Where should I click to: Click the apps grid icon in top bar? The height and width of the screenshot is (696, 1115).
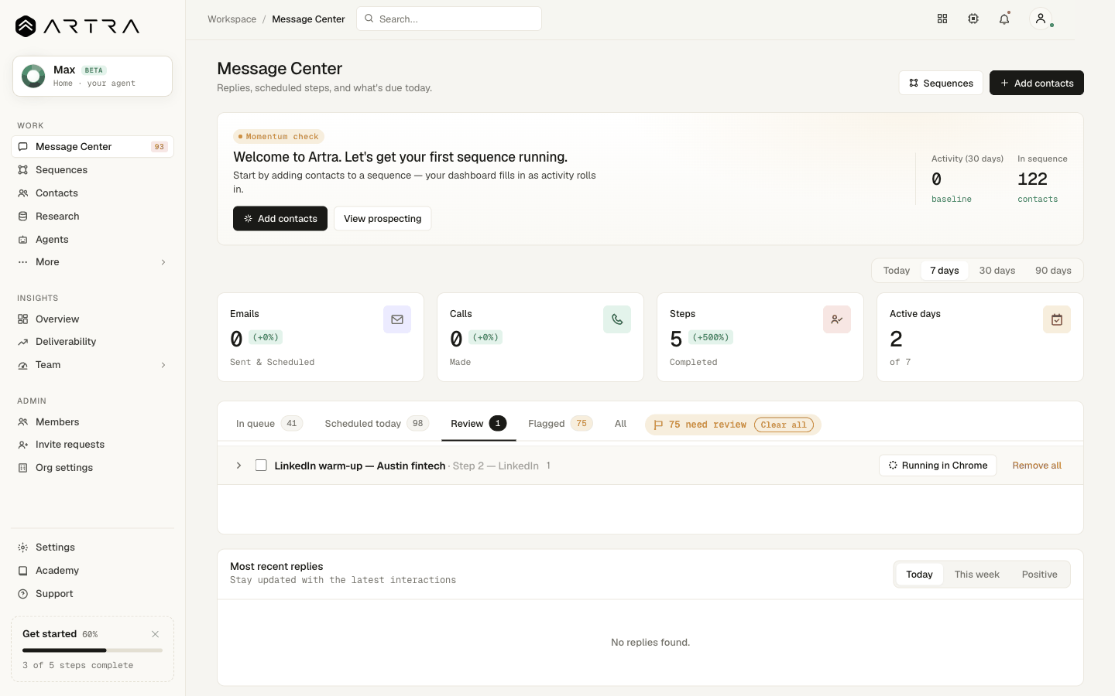point(942,19)
